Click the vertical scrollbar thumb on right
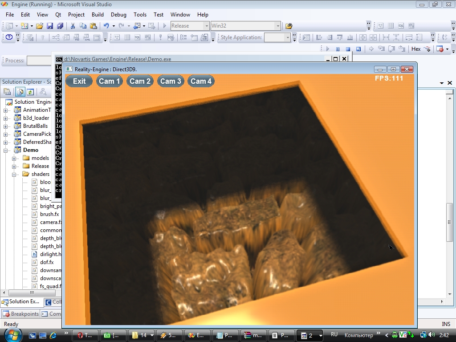The image size is (456, 342). coord(450,222)
